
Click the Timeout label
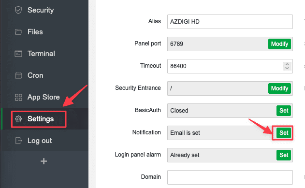coord(150,66)
